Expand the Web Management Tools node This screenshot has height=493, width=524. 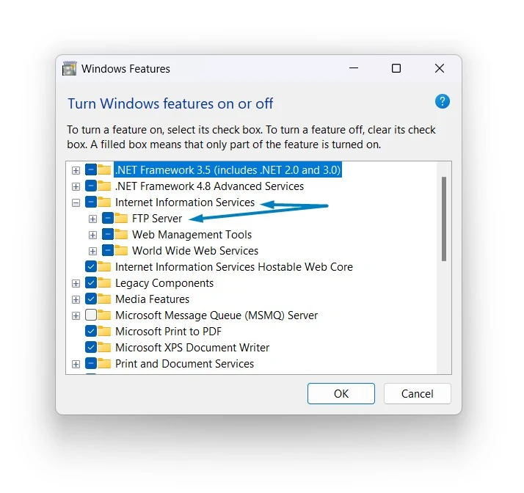click(x=92, y=235)
